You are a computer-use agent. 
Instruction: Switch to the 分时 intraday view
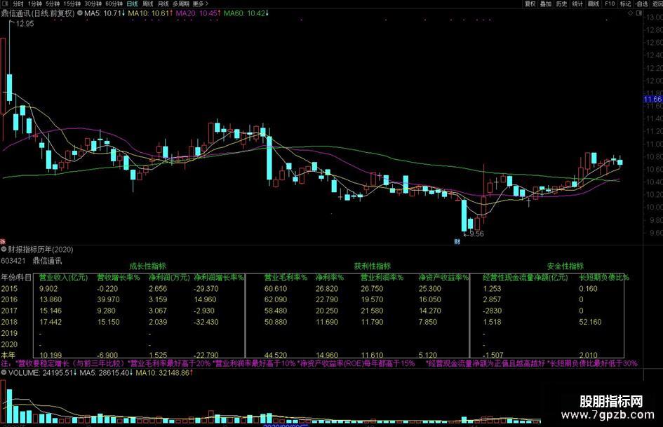tap(18, 4)
